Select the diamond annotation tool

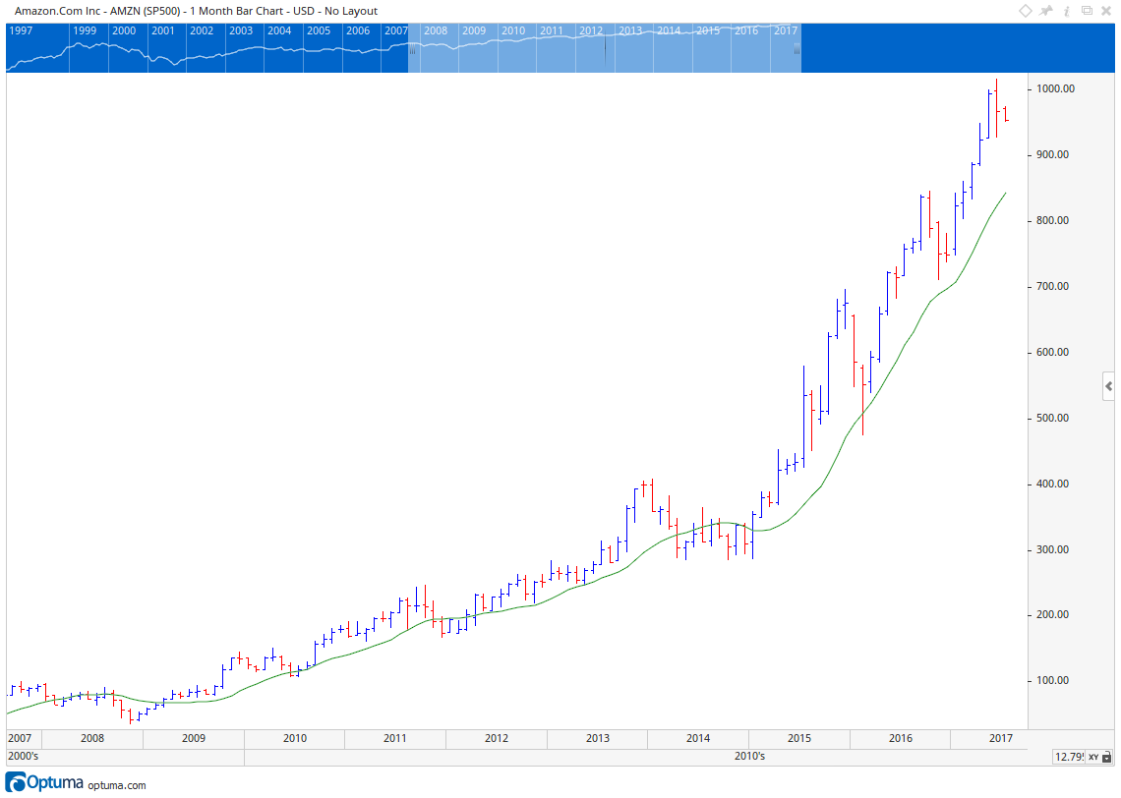(x=1024, y=10)
